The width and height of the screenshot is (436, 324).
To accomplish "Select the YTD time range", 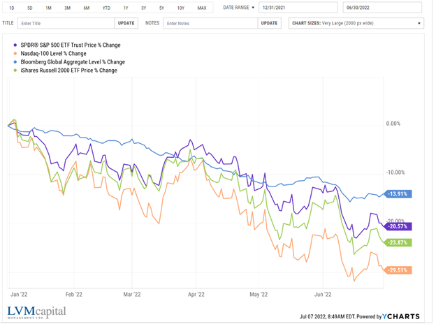I will [106, 8].
